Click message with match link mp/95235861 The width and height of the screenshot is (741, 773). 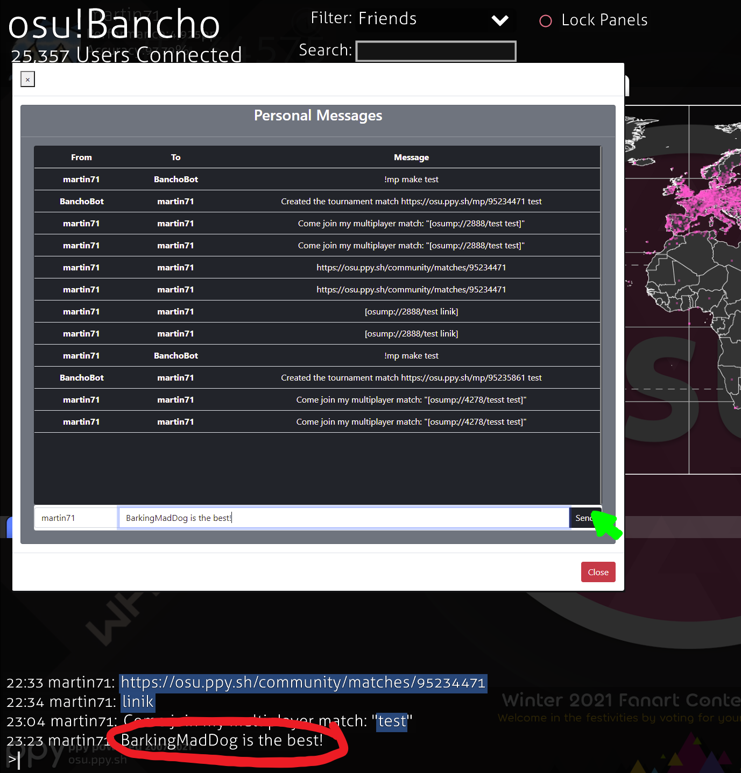411,378
